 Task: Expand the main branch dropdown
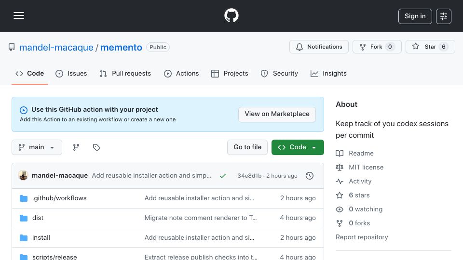point(37,147)
